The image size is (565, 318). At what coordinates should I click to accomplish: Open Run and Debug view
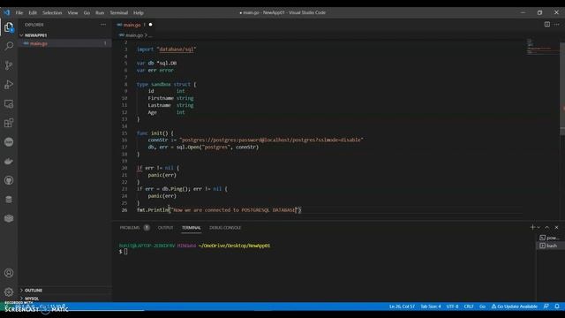(9, 85)
